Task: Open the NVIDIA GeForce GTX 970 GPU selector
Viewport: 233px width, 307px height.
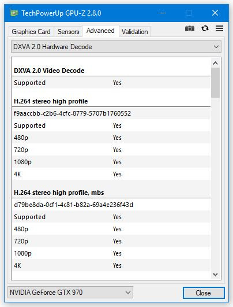Action: pyautogui.click(x=70, y=293)
